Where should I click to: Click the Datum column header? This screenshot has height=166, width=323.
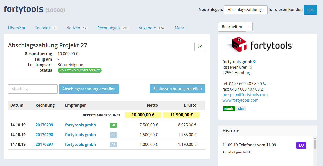coord(17,105)
